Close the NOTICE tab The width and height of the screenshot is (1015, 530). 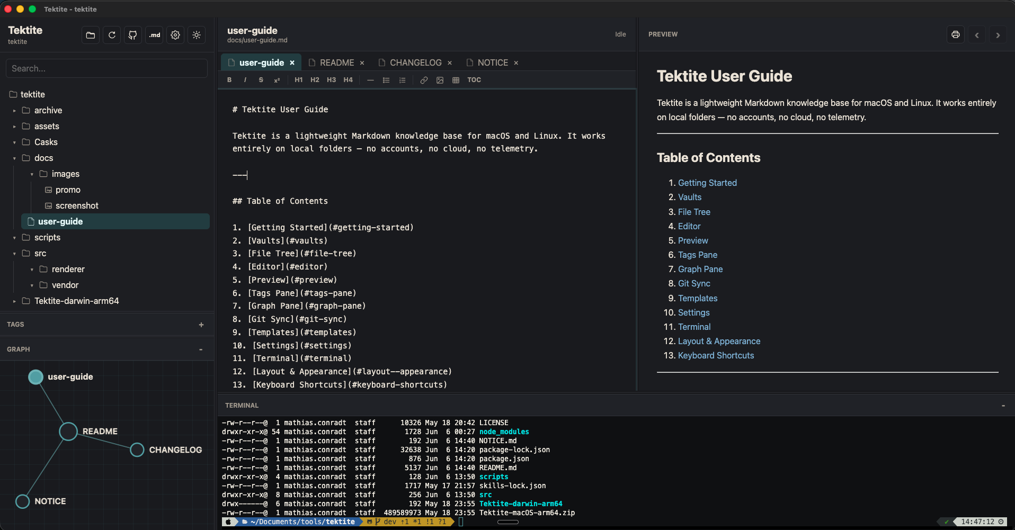[516, 63]
